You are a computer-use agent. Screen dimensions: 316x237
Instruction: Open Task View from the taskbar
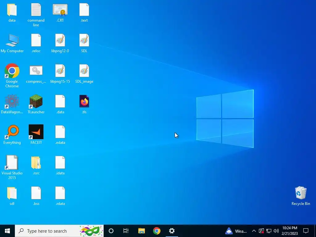[126, 231]
